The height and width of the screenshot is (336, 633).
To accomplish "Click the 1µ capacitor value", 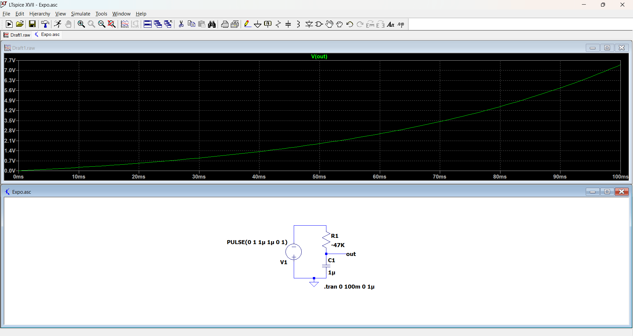I will coord(332,273).
